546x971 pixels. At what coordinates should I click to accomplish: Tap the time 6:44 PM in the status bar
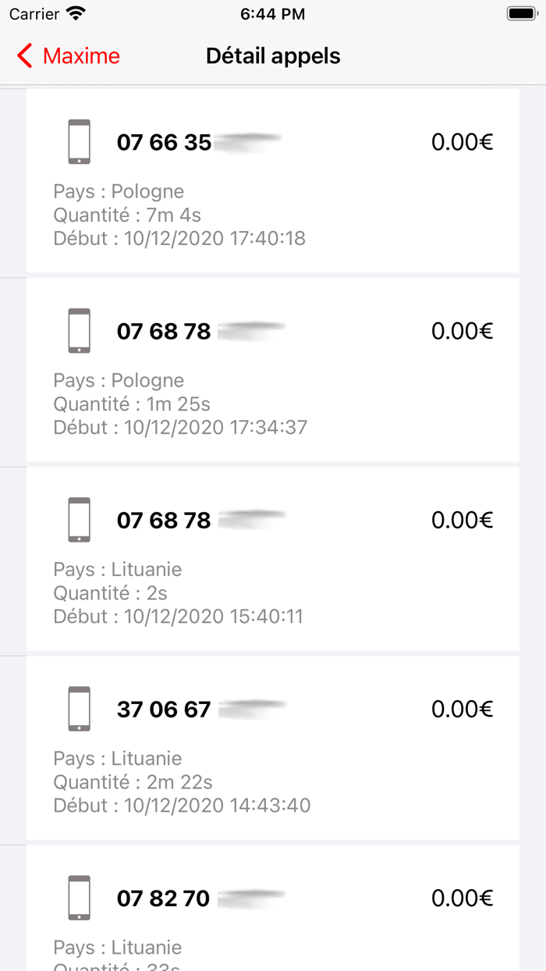272,13
